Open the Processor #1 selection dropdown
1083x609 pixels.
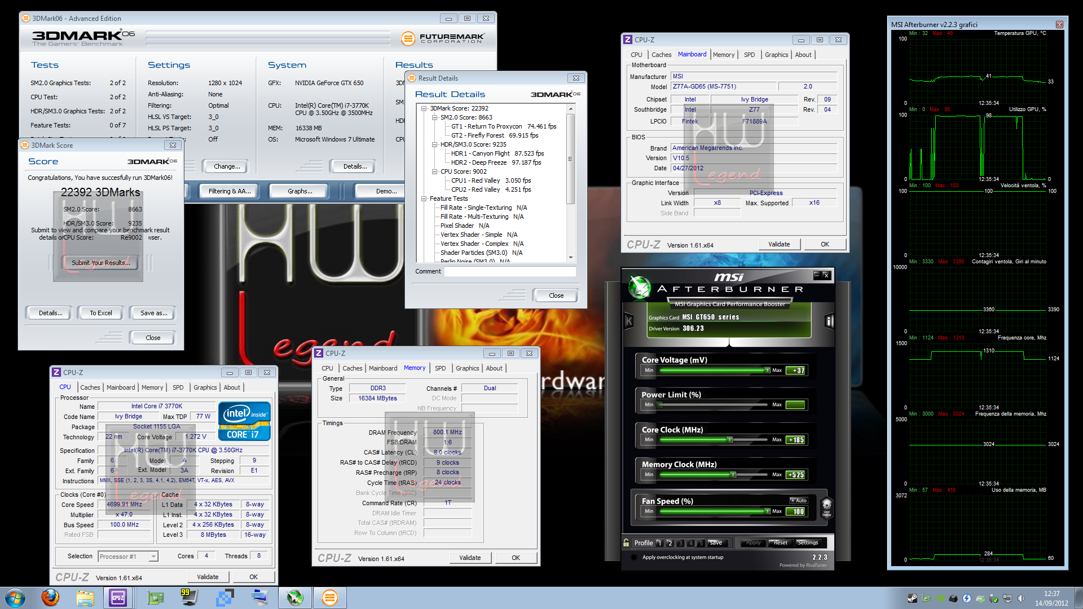(153, 557)
